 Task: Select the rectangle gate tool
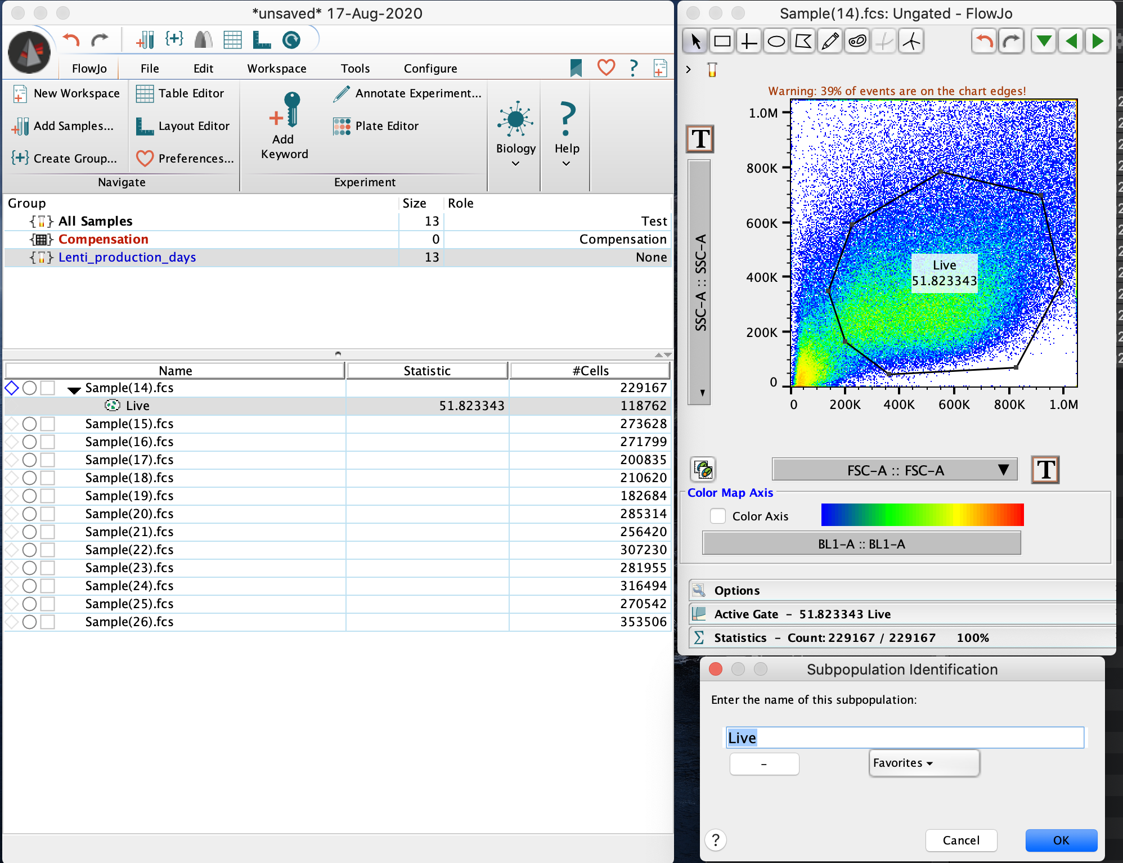point(722,41)
